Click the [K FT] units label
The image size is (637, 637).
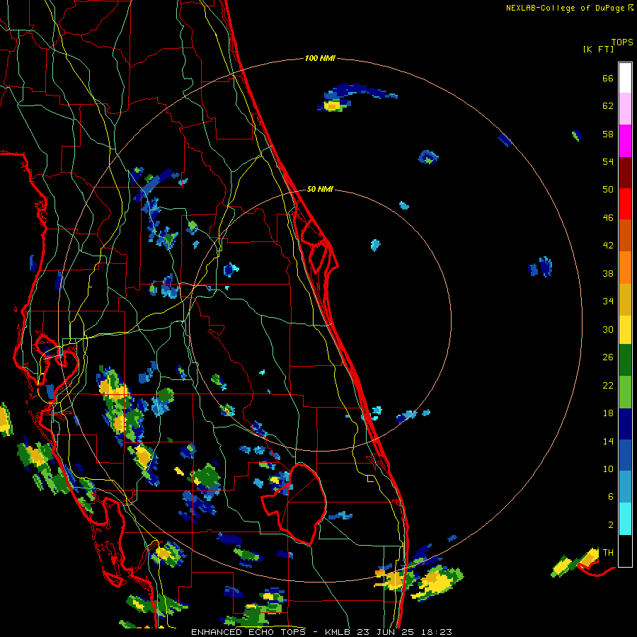point(598,50)
